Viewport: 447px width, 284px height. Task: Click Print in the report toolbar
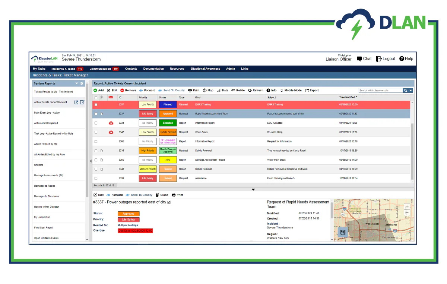pyautogui.click(x=194, y=90)
